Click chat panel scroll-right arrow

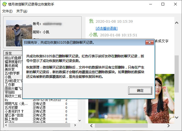click(168, 126)
